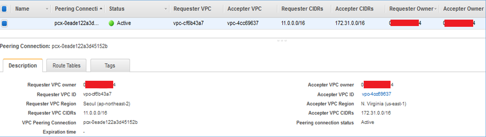Open the Accepter VPC ID vpc-4cc69637 link
Image resolution: width=486 pixels, height=137 pixels.
pos(376,94)
